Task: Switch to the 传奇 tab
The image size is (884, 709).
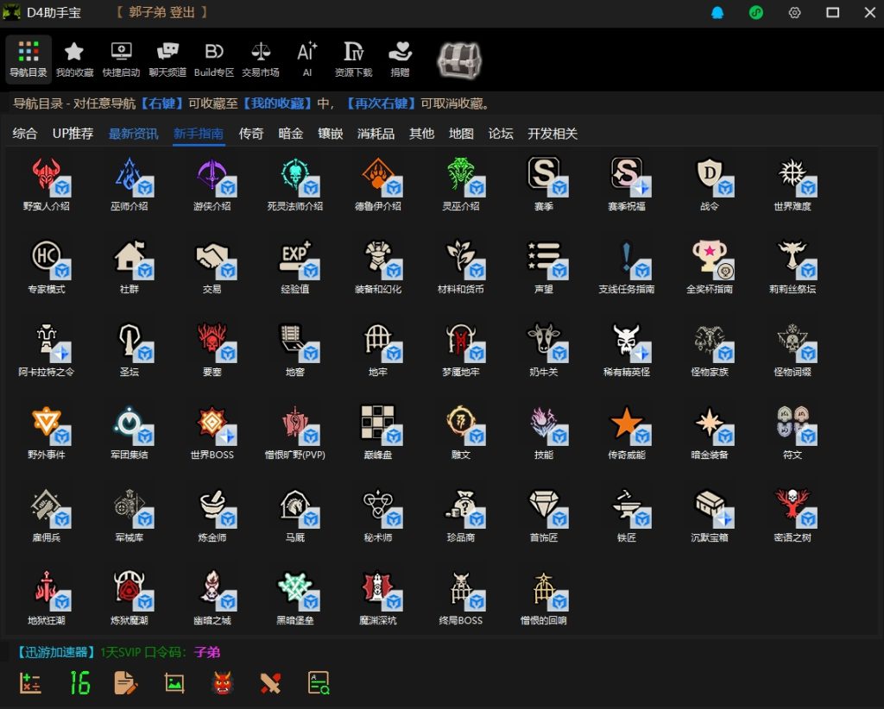Action: pos(251,134)
